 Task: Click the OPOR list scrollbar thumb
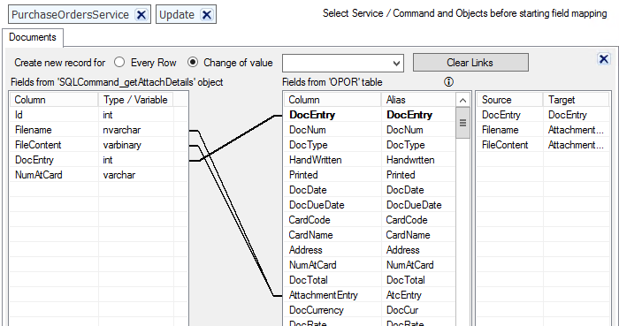(x=462, y=123)
